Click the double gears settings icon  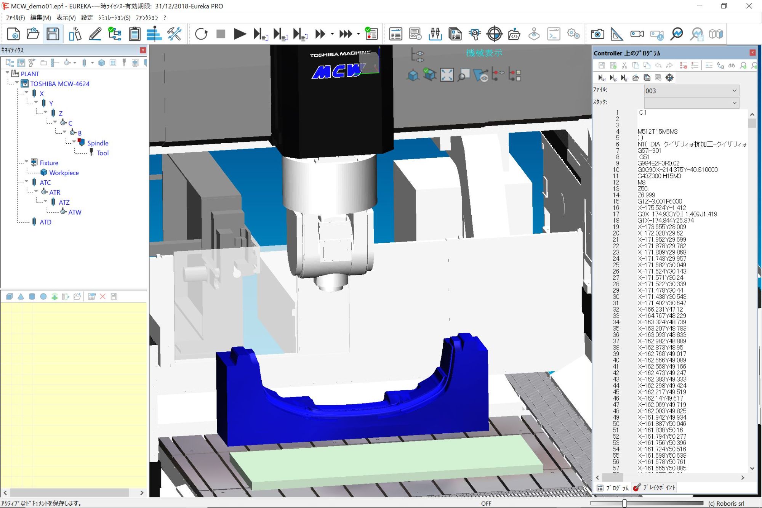pos(573,34)
